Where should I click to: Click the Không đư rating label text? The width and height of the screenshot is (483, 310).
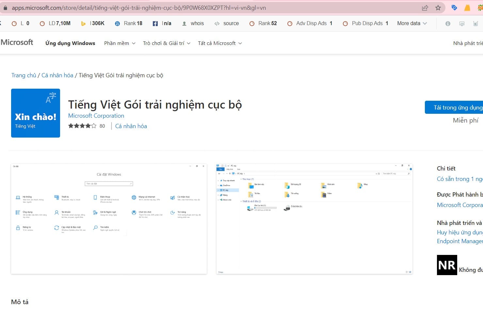tap(471, 270)
